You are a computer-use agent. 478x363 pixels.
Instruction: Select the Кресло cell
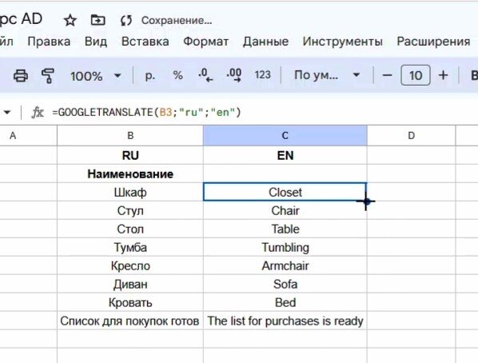(x=130, y=265)
